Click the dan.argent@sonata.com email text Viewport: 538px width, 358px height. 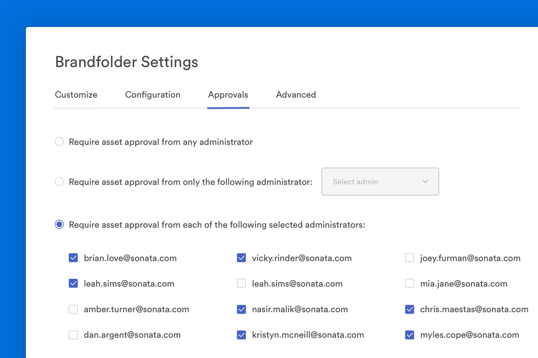click(132, 335)
